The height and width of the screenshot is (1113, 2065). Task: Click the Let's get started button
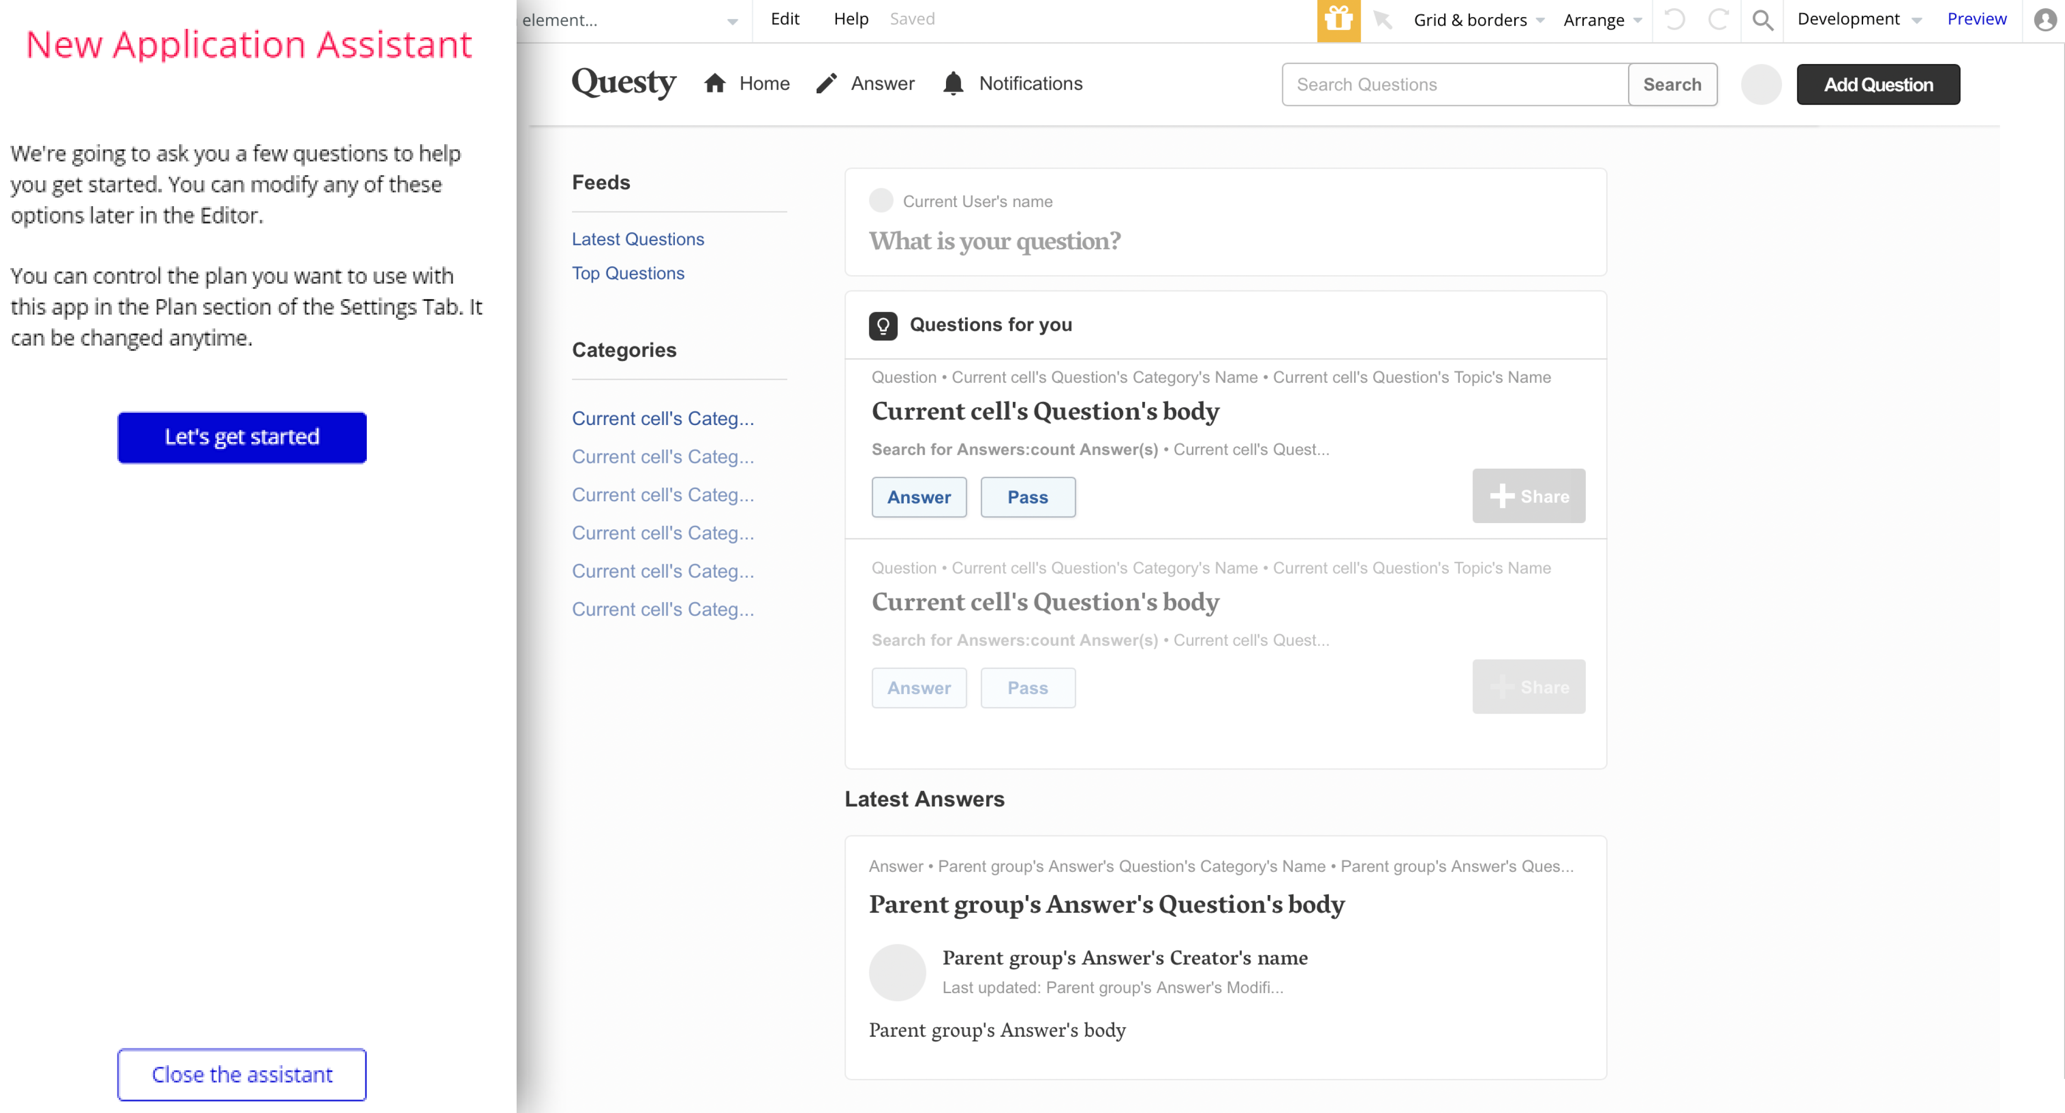coord(241,437)
